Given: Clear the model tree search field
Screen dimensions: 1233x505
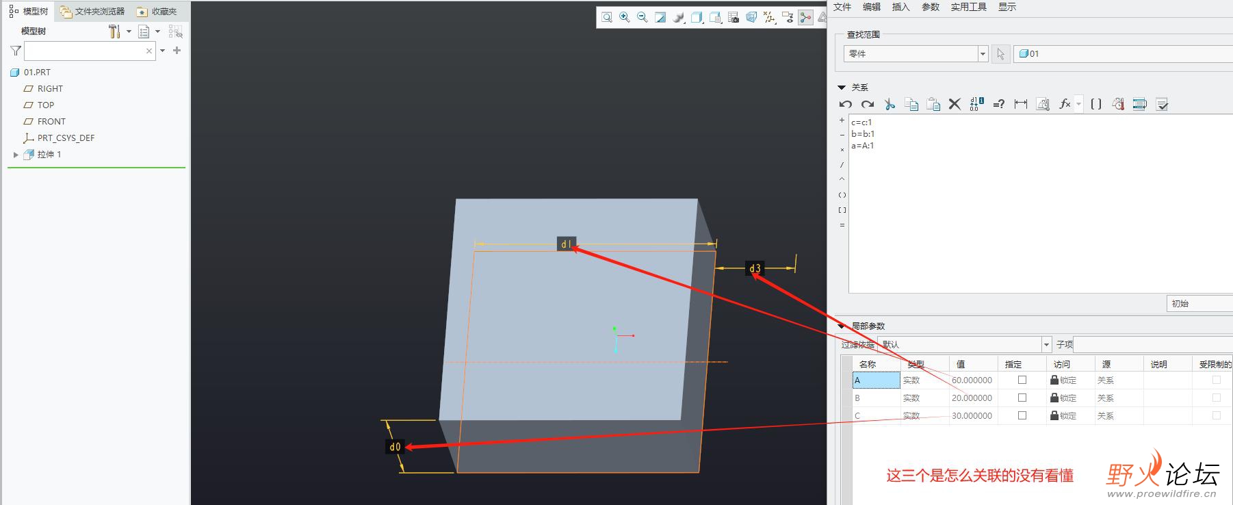Looking at the screenshot, I should [x=149, y=51].
